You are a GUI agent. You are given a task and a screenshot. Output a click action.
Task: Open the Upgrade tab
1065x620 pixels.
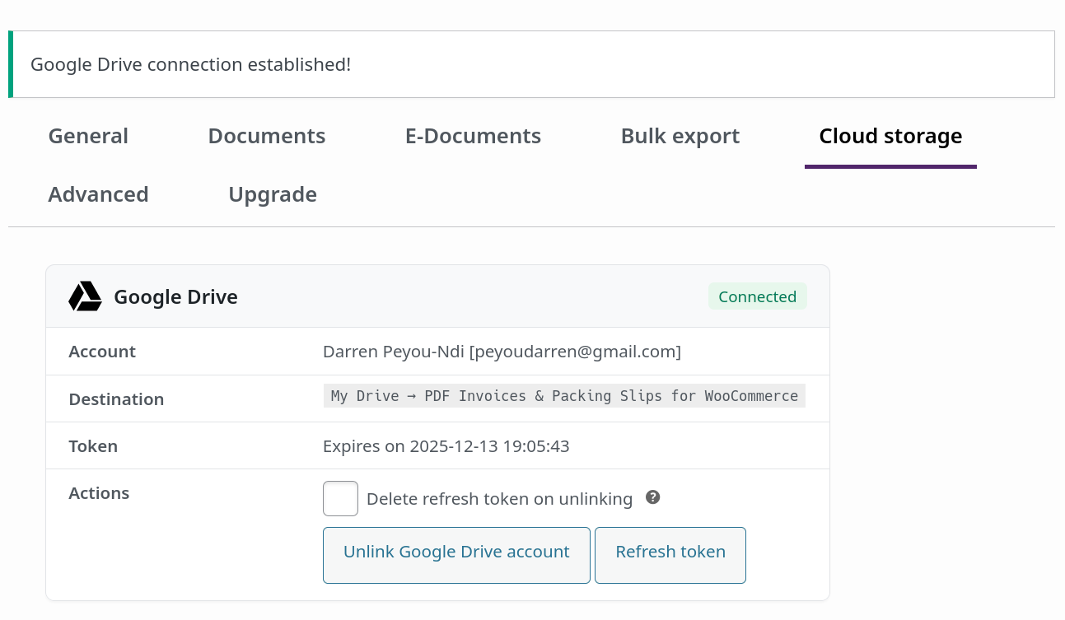click(x=273, y=194)
